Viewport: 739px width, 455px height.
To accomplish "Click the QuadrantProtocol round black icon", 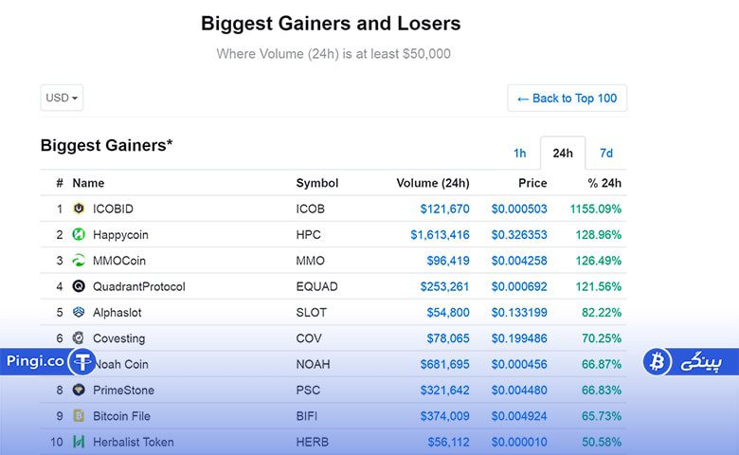I will tap(79, 286).
